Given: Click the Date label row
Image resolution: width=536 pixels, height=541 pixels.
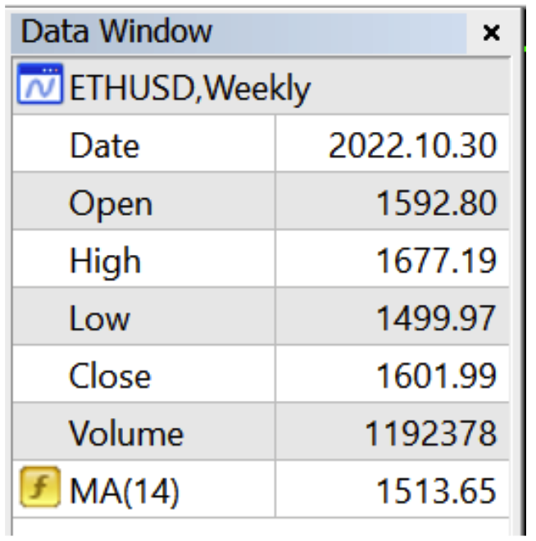Looking at the screenshot, I should click(105, 146).
